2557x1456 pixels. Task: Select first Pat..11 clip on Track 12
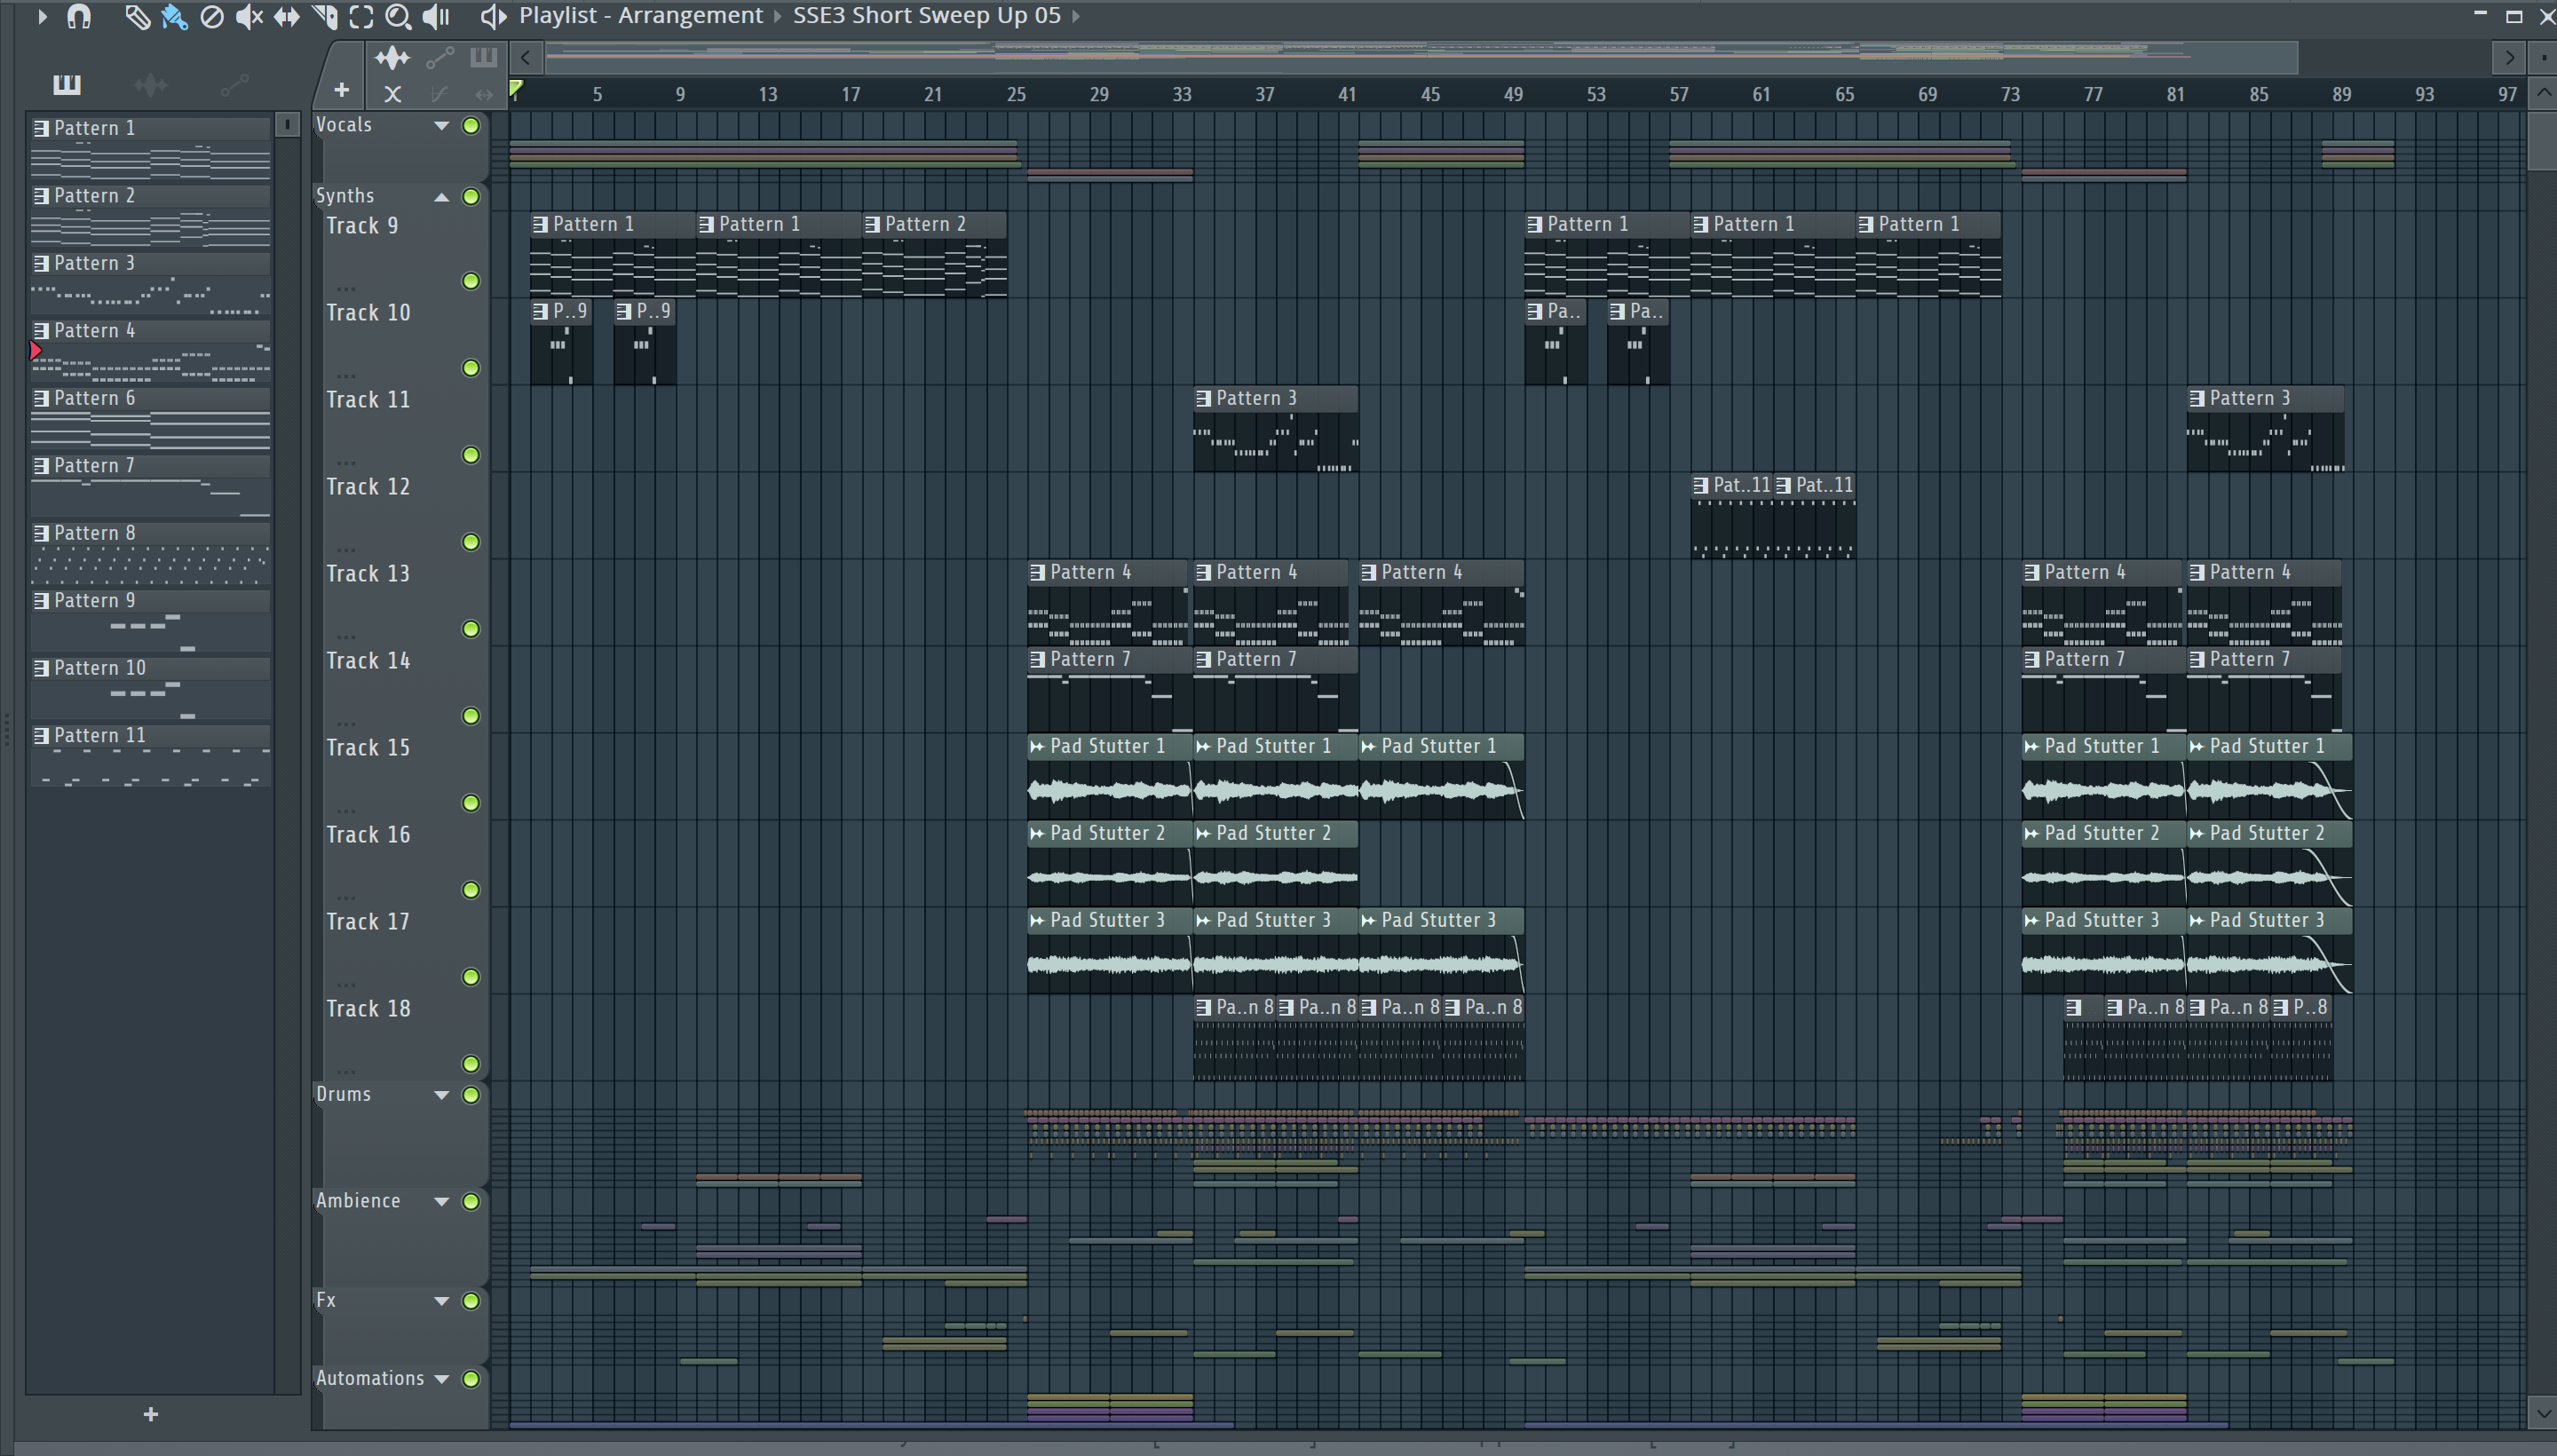(x=1732, y=516)
